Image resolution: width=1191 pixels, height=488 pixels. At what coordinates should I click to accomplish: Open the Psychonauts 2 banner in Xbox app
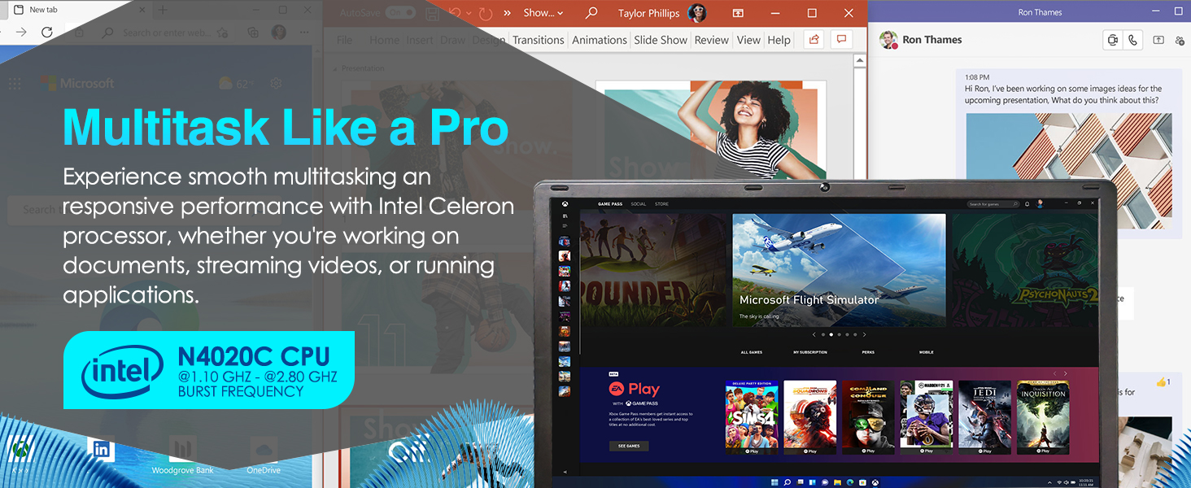(1023, 270)
